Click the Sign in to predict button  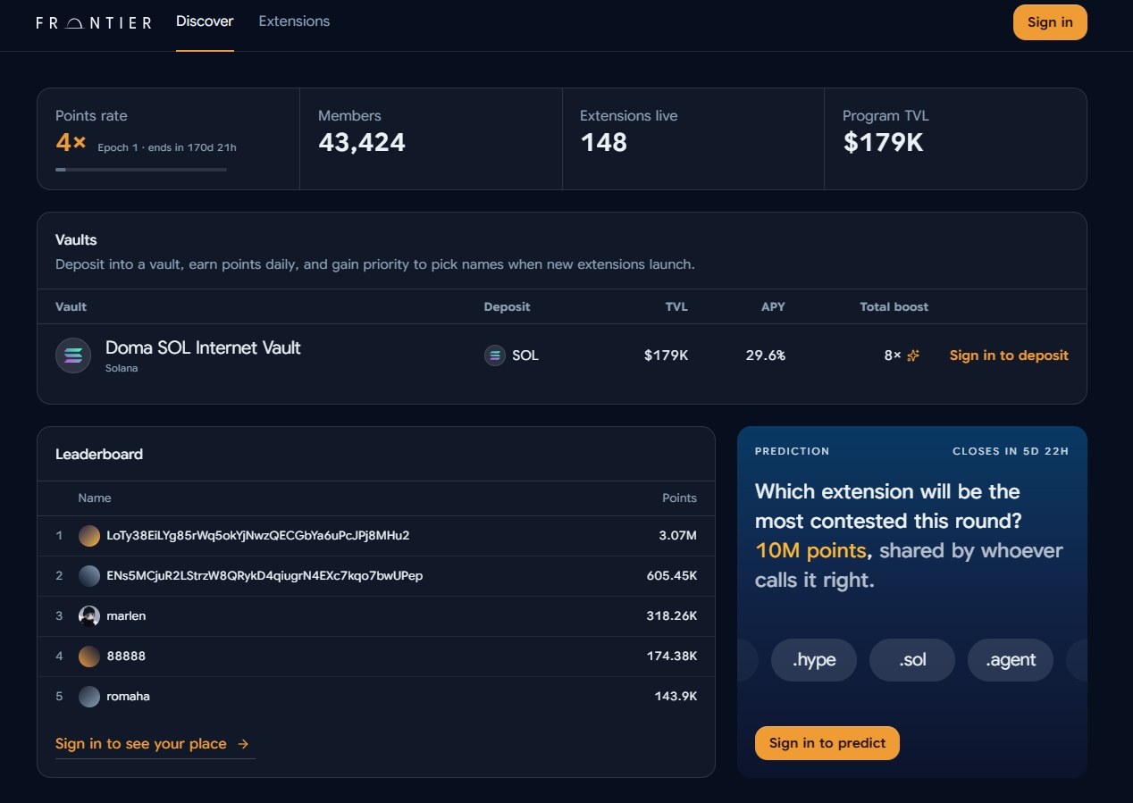coord(827,743)
